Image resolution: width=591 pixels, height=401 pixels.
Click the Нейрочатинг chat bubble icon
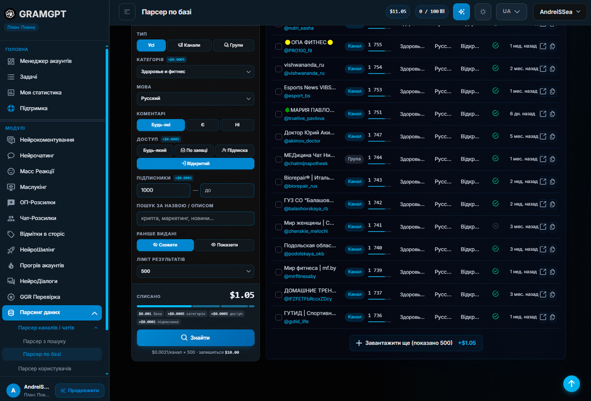(x=11, y=156)
